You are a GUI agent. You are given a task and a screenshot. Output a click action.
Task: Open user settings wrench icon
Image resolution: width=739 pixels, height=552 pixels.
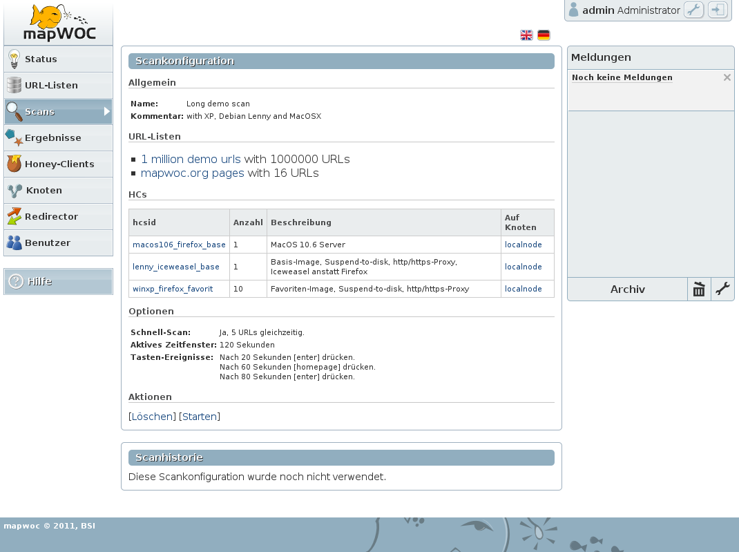[693, 10]
